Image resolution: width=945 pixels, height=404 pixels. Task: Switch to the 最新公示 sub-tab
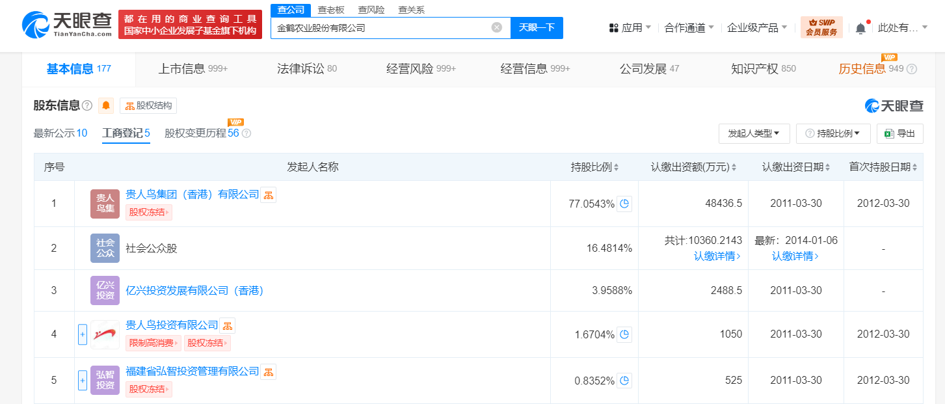point(60,133)
